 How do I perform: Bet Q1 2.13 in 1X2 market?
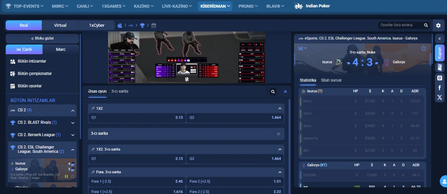pos(137,118)
